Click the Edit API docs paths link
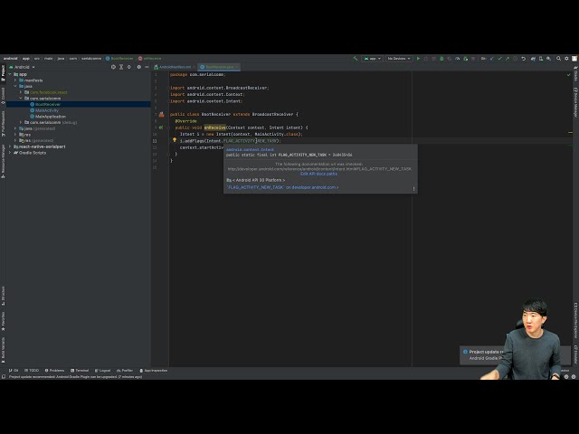 (x=318, y=173)
